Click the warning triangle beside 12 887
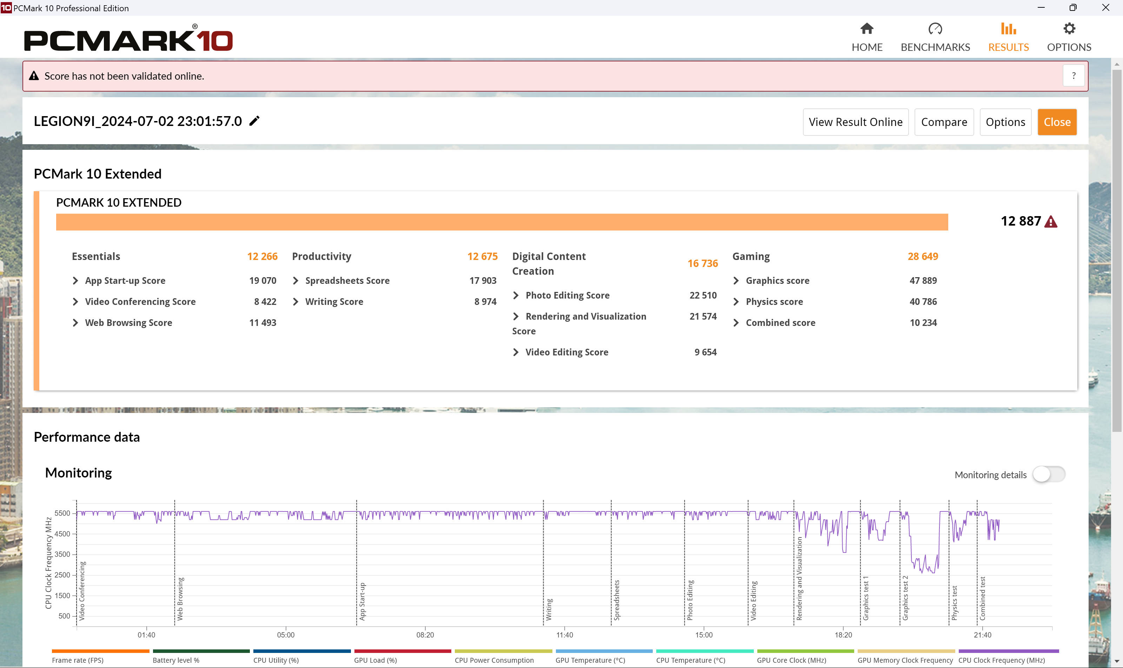Screen dimensions: 1123x668 [x=1050, y=221]
